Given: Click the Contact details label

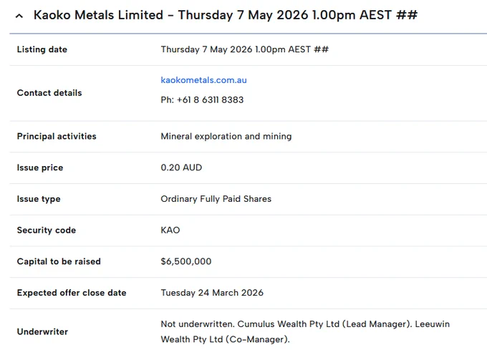Looking at the screenshot, I should pos(49,93).
